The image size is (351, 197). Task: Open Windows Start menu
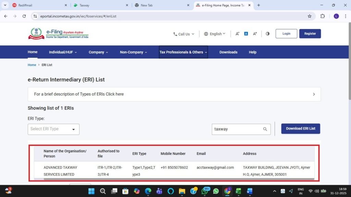click(91, 191)
